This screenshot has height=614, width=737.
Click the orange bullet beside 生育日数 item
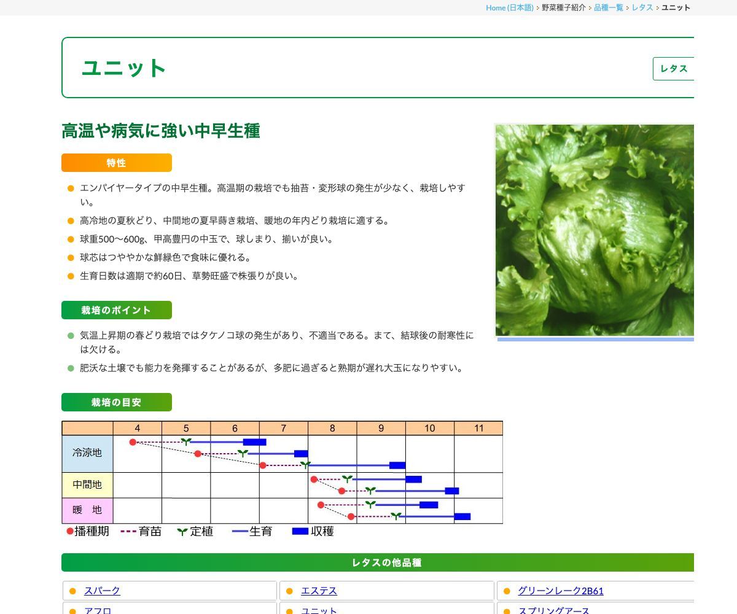coord(70,276)
